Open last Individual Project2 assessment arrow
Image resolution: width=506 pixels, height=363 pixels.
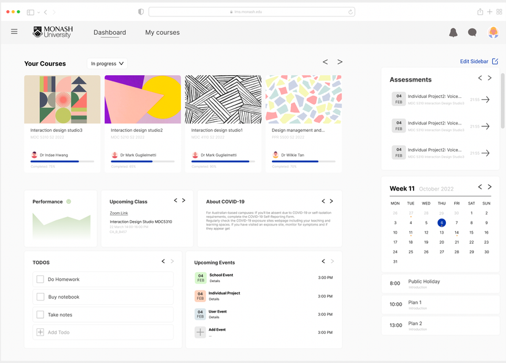(x=485, y=153)
